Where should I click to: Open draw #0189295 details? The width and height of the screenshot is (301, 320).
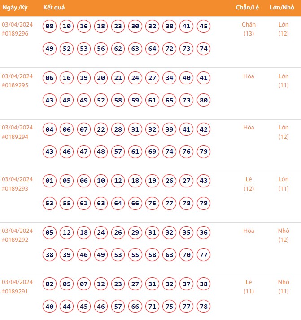pos(15,85)
